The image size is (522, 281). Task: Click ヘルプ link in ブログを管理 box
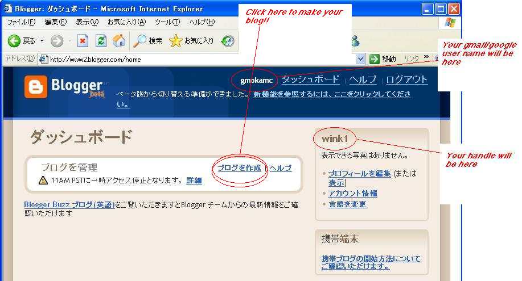click(x=280, y=168)
